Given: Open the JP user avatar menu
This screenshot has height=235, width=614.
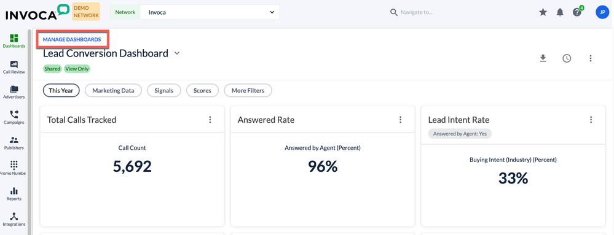Looking at the screenshot, I should [x=602, y=12].
